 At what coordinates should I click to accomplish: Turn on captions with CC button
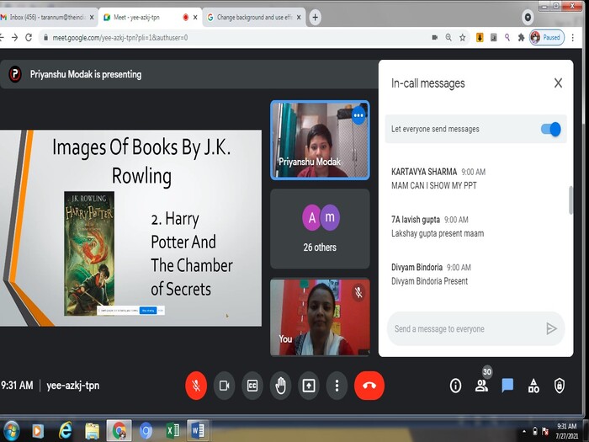pyautogui.click(x=252, y=386)
